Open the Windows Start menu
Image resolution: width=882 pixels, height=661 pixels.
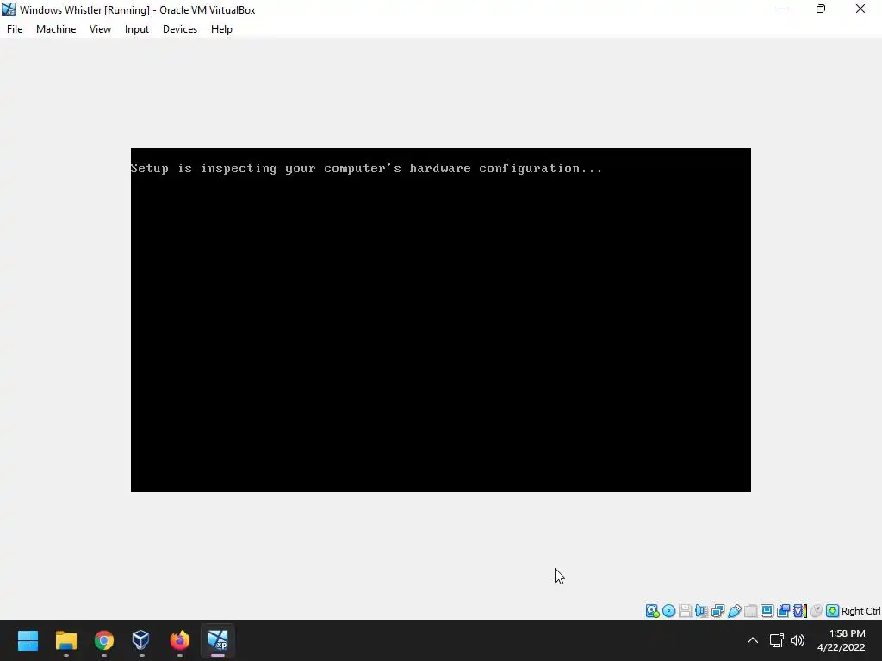[x=28, y=640]
